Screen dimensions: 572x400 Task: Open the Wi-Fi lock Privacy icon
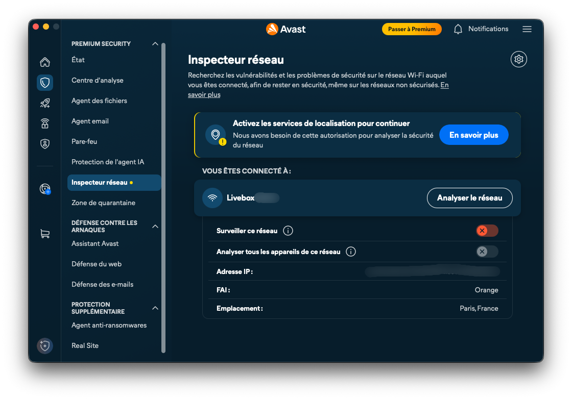tap(45, 123)
